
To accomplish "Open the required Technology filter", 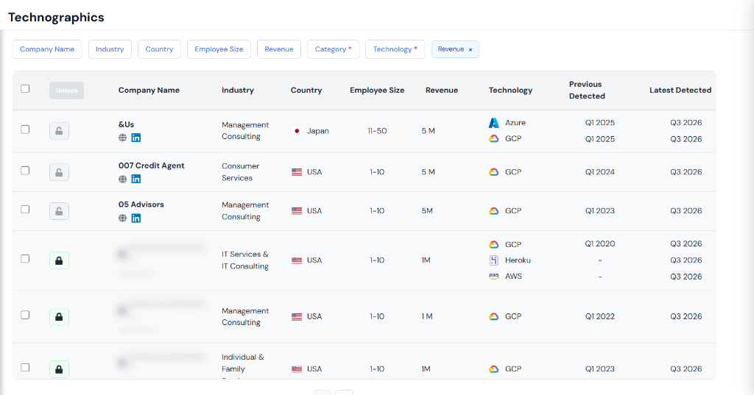I will pyautogui.click(x=395, y=49).
